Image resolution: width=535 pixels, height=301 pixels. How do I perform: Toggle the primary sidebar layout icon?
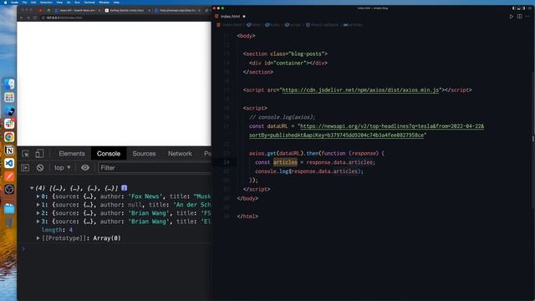pyautogui.click(x=514, y=8)
